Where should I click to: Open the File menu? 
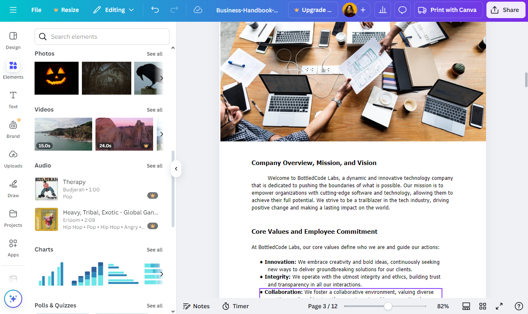click(36, 10)
